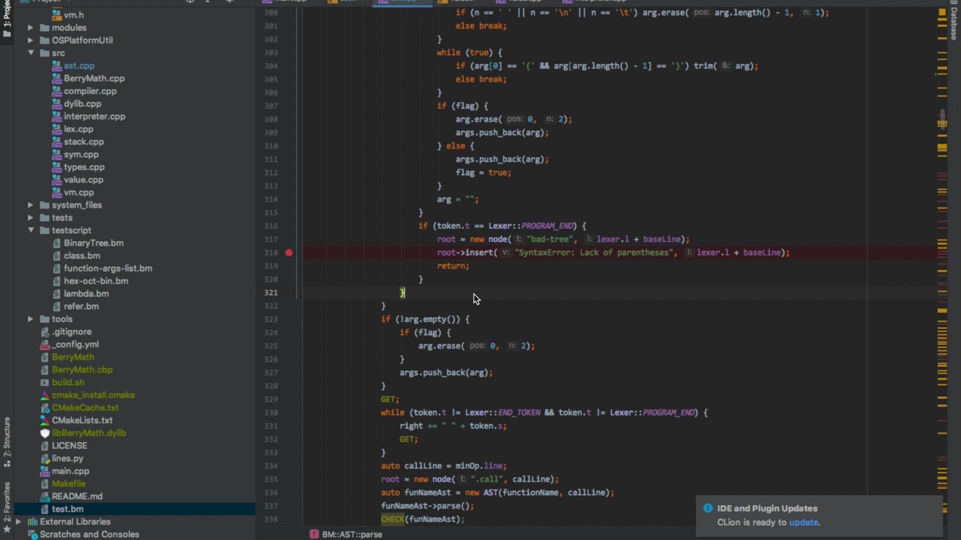Open the Database tool window
Viewport: 961px width, 540px height.
(953, 22)
